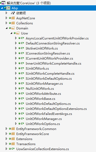Select AsyncLocalCurrentUnitOfWorkProvider.cs file name
The width and height of the screenshot is (96, 152).
[57, 38]
